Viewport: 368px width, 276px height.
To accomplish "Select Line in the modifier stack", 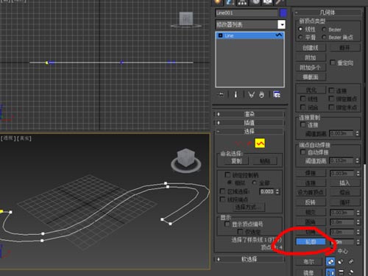I will pos(250,35).
